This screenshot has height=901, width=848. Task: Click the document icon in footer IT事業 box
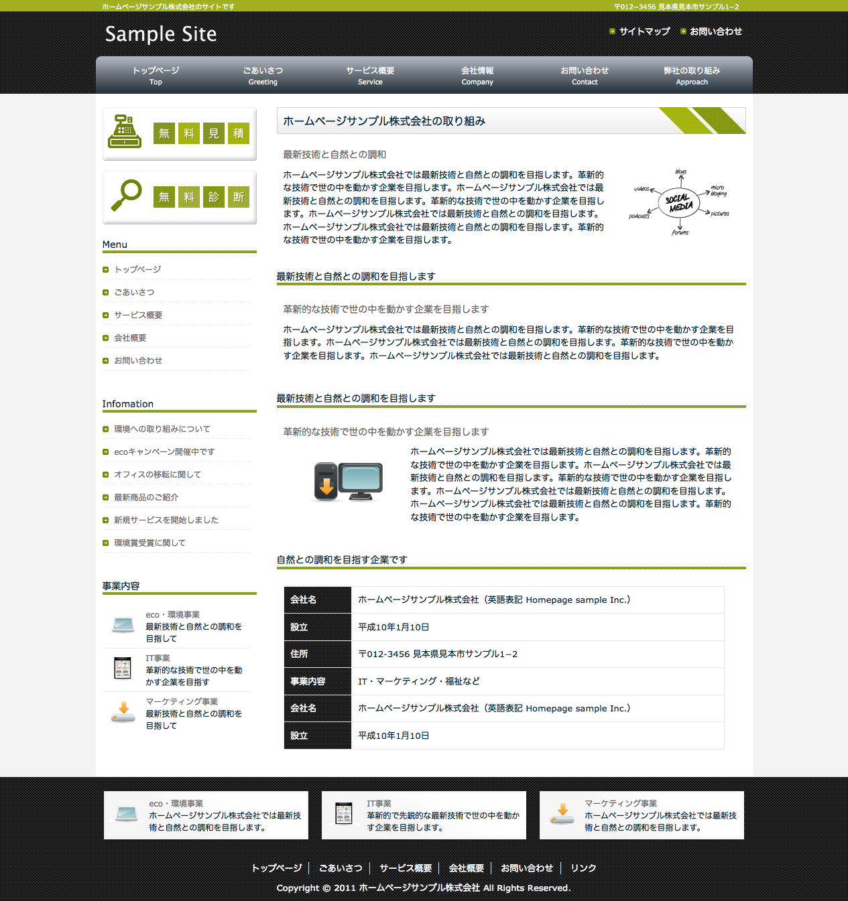344,813
